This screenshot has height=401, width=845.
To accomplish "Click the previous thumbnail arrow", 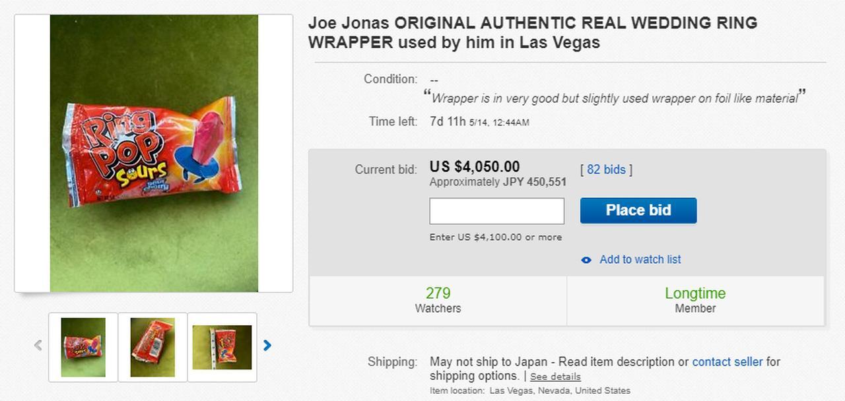I will point(38,345).
